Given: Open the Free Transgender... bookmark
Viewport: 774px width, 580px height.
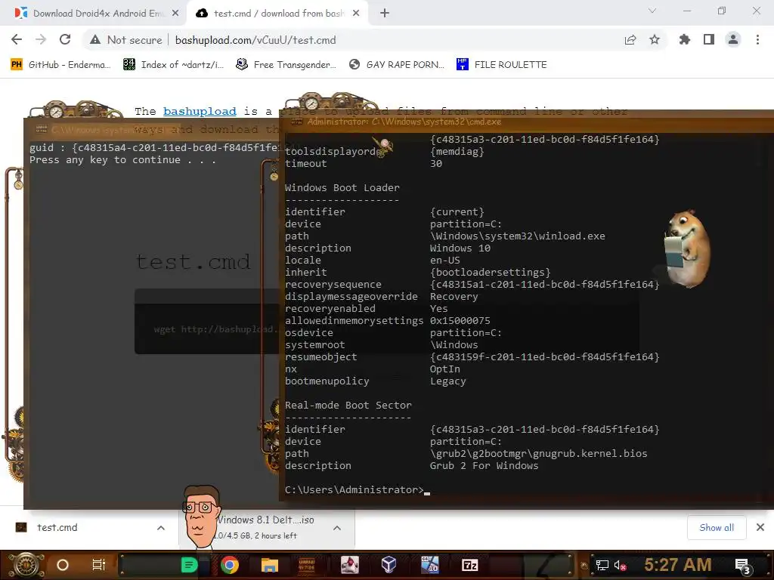Looking at the screenshot, I should point(286,65).
